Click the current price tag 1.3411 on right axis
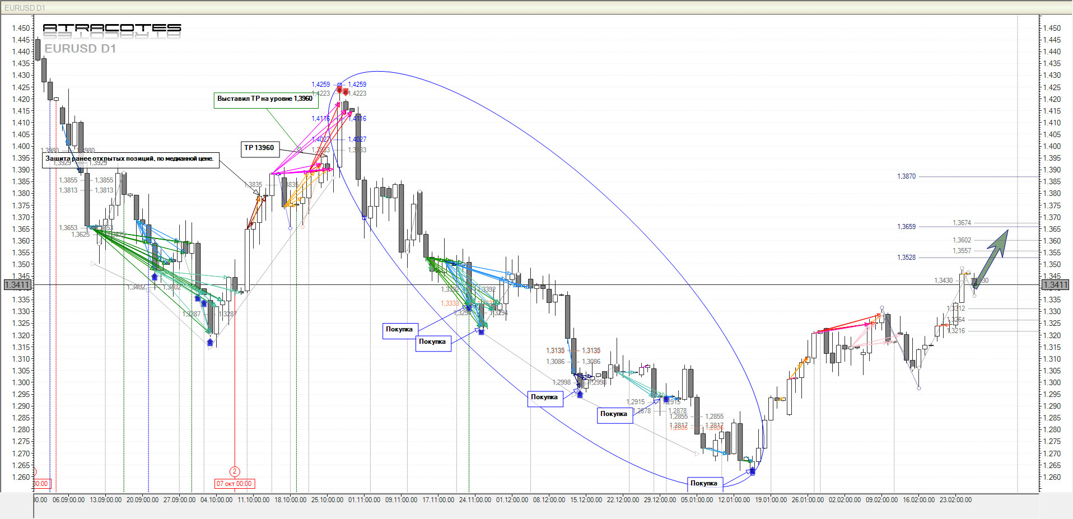Screen dimensions: 1073x519 coord(1055,285)
